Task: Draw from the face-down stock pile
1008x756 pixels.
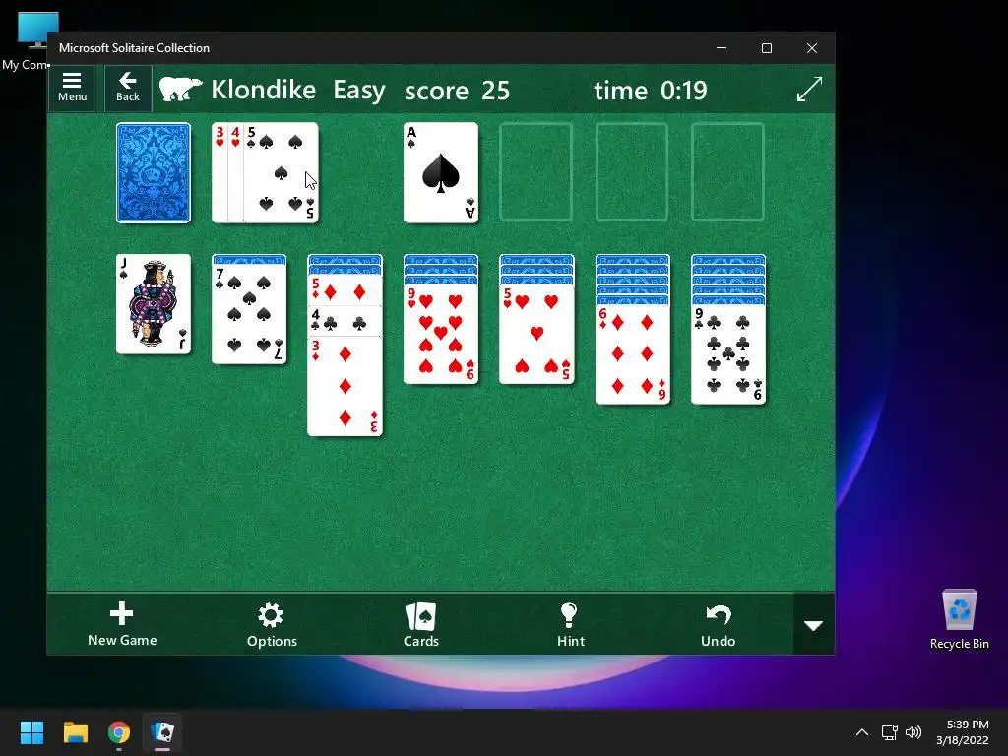Action: point(154,173)
